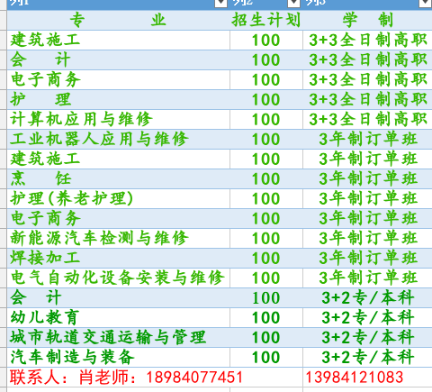
Task: Select the 工业机器人应用与维修 cell
Action: (x=118, y=139)
